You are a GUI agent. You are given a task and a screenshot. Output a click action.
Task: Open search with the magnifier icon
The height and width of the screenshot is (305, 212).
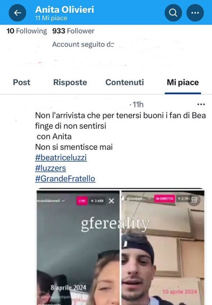(x=173, y=13)
